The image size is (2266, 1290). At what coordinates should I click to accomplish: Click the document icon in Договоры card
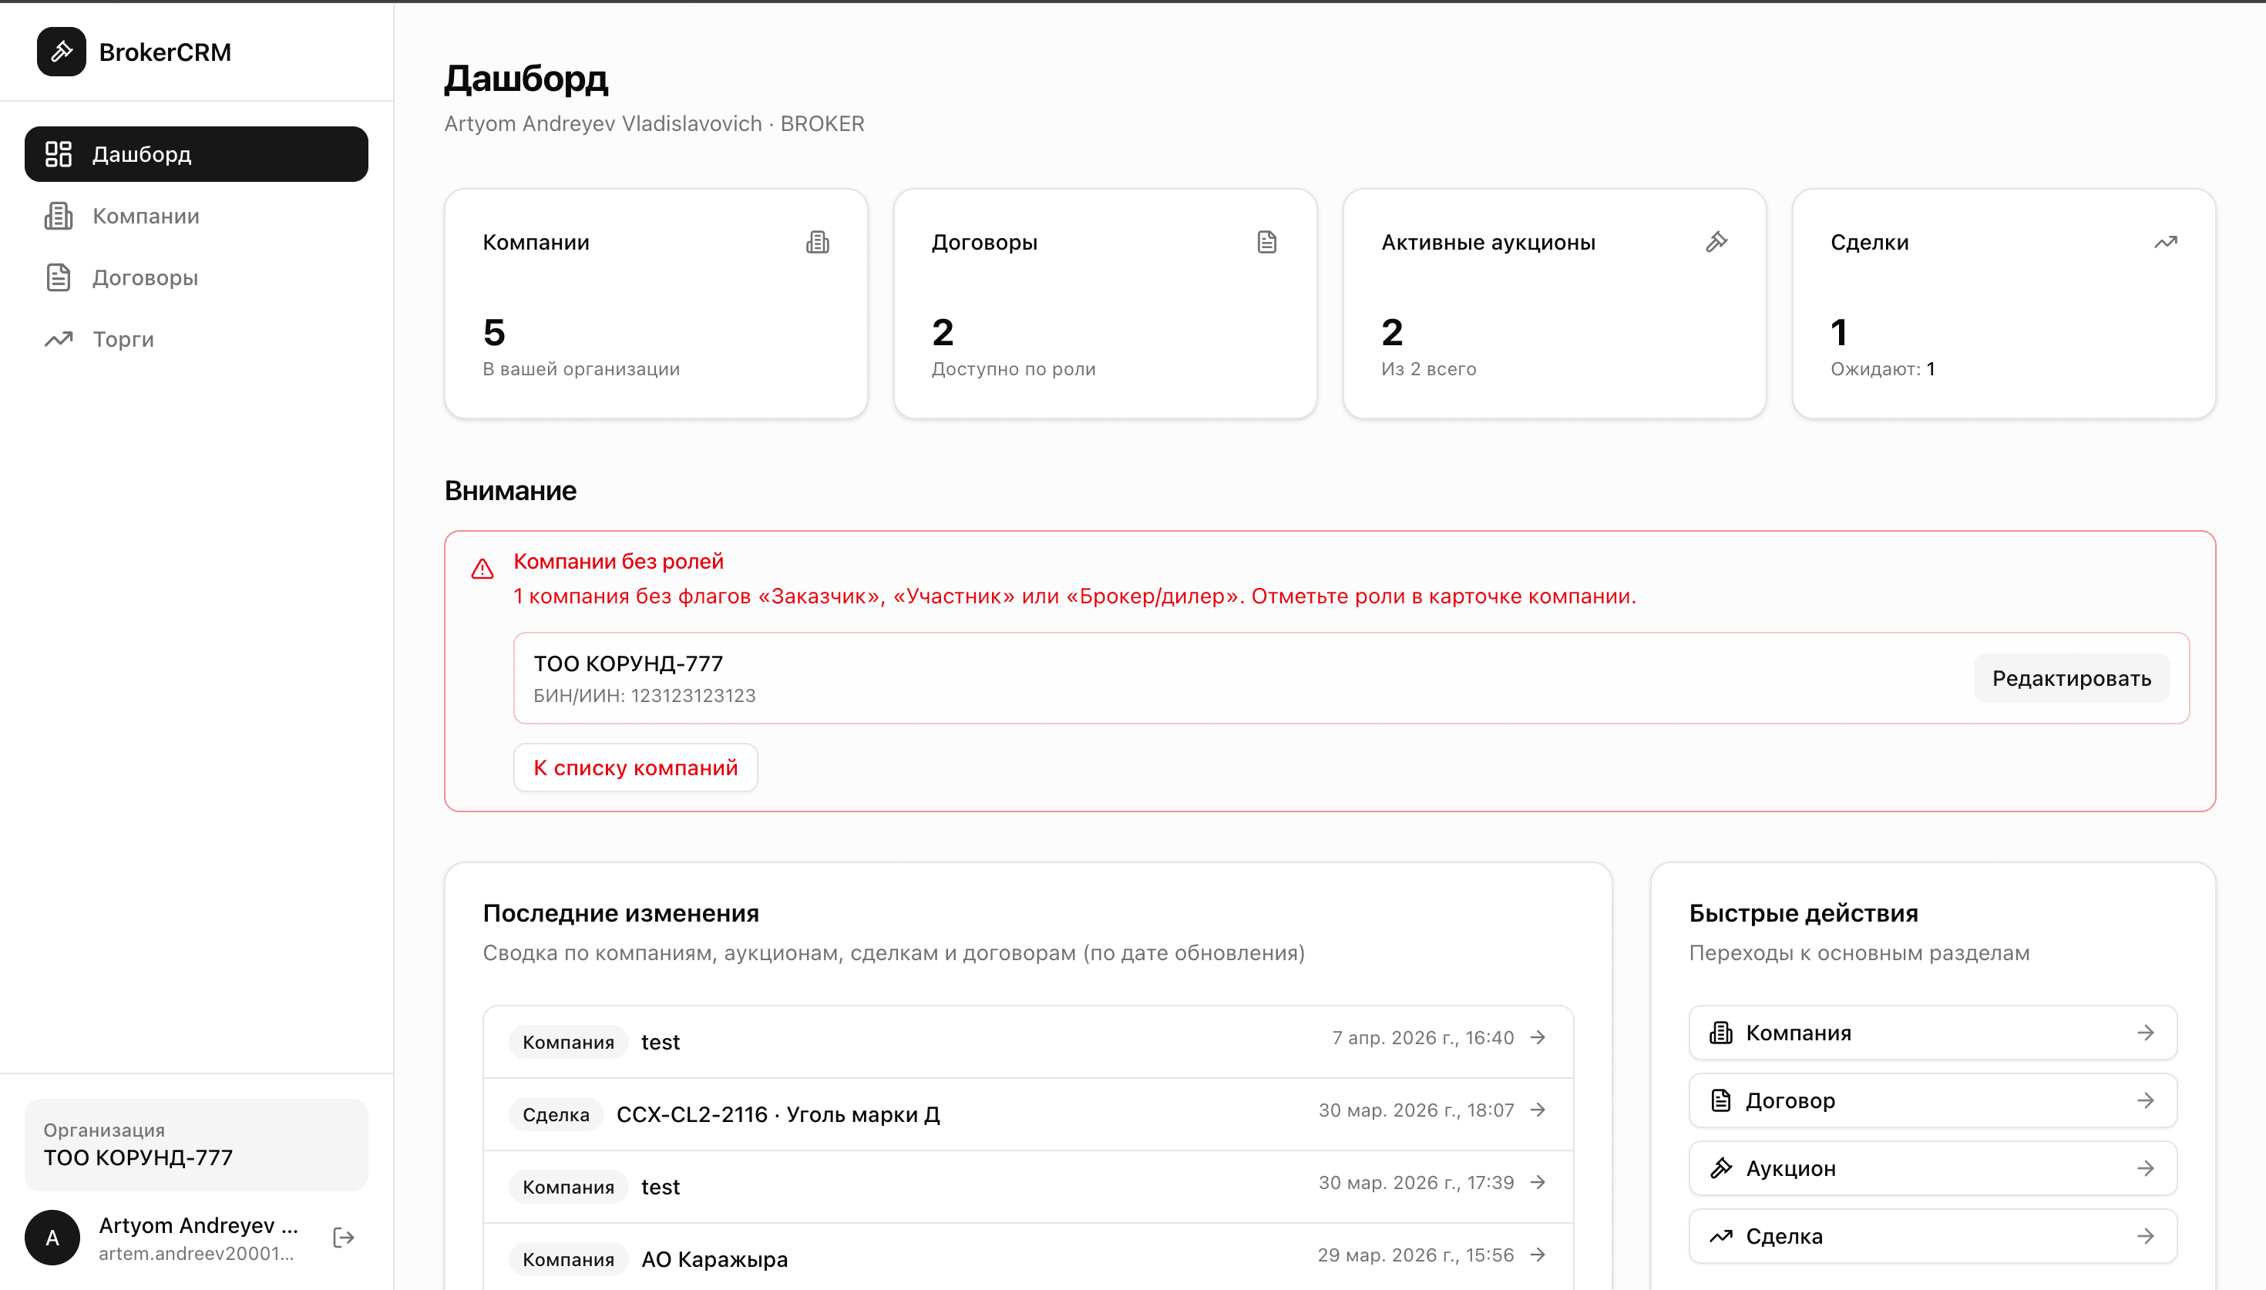(1267, 242)
